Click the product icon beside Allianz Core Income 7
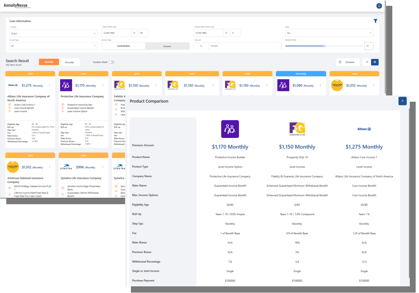 pos(10,105)
